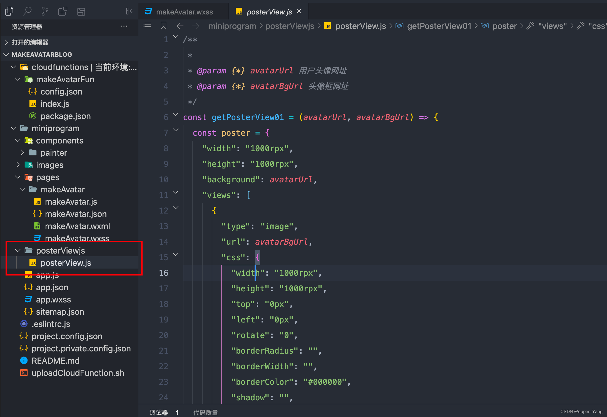Expand the painter folder

22,153
